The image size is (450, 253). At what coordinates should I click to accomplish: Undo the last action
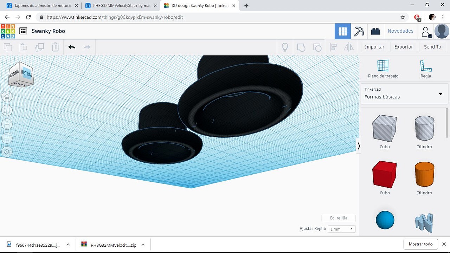[72, 47]
